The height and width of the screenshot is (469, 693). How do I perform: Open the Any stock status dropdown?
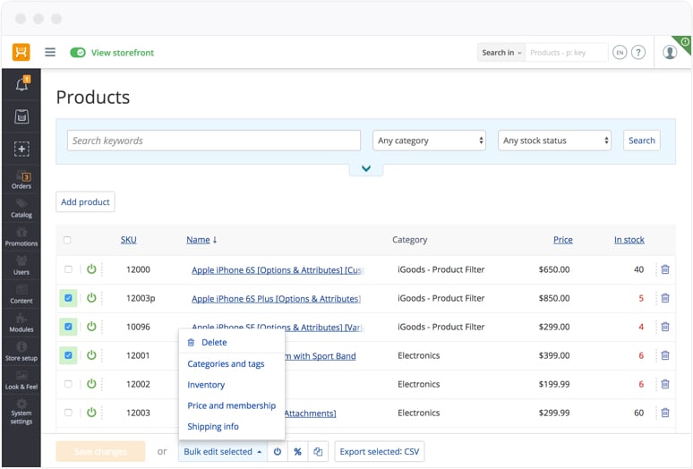click(x=555, y=141)
